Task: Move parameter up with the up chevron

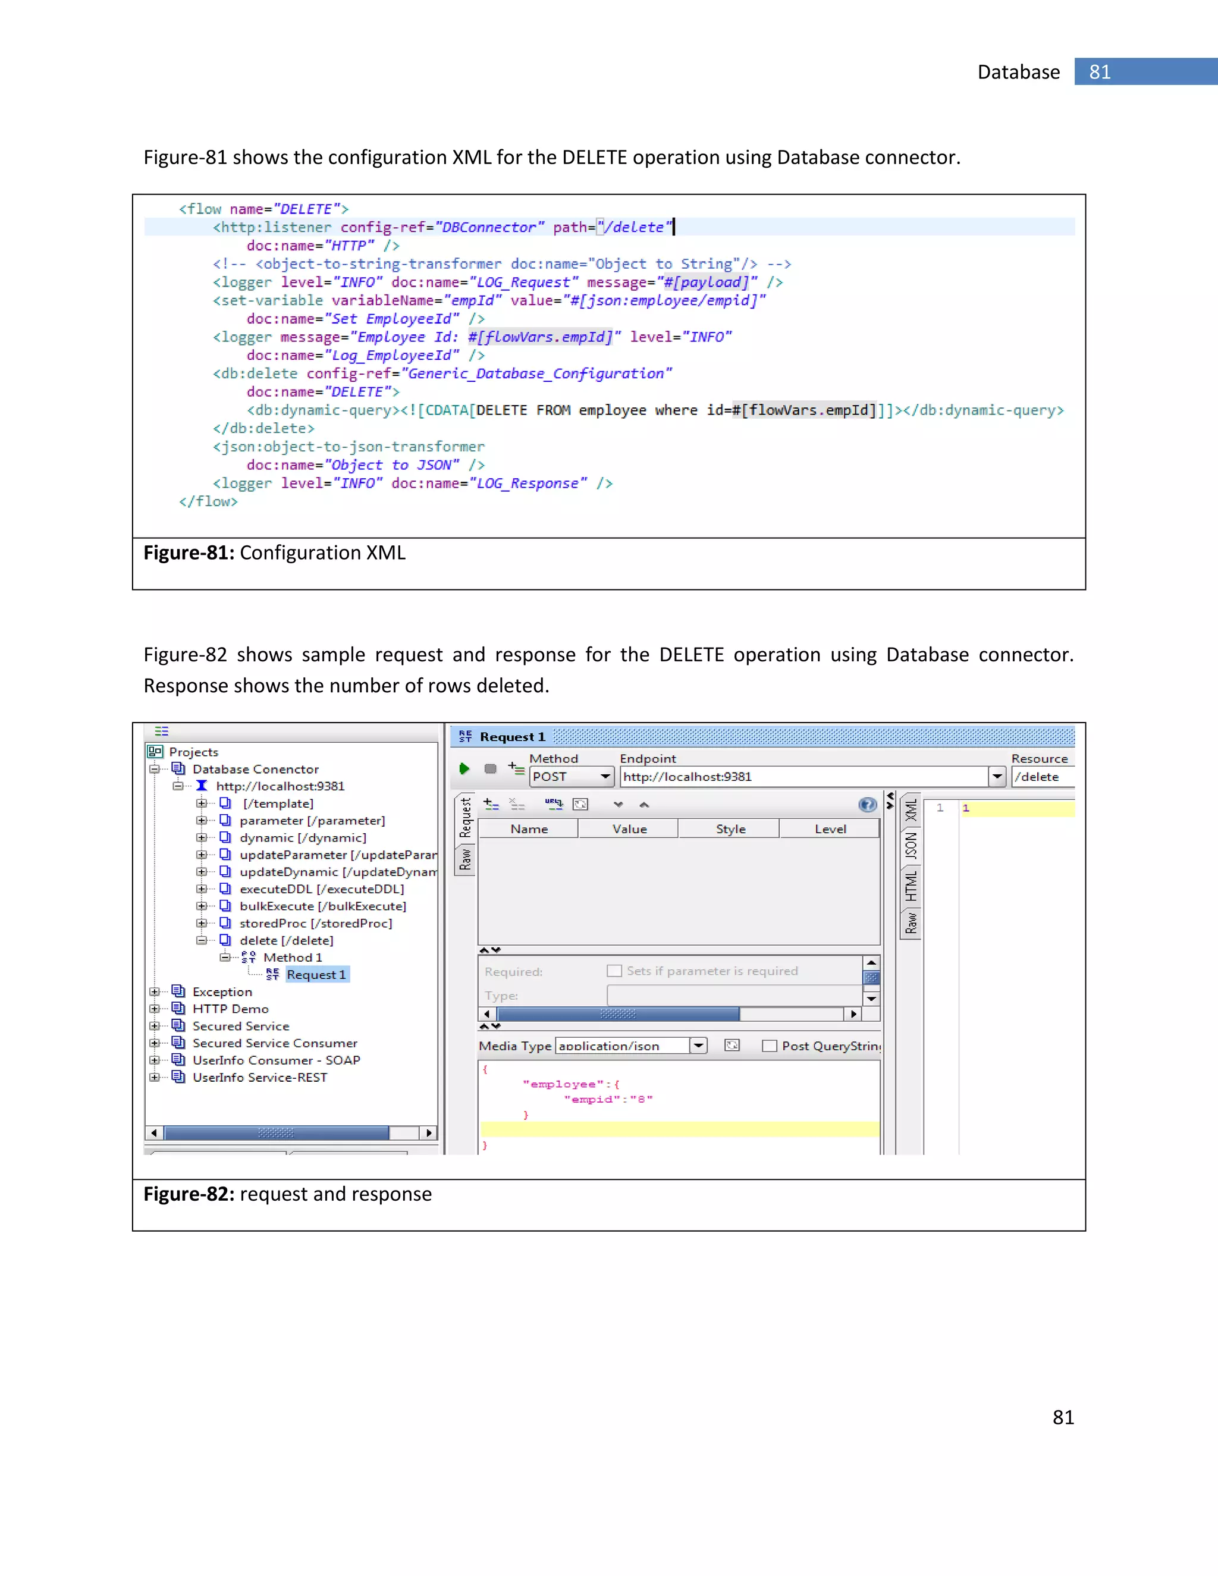Action: tap(644, 804)
